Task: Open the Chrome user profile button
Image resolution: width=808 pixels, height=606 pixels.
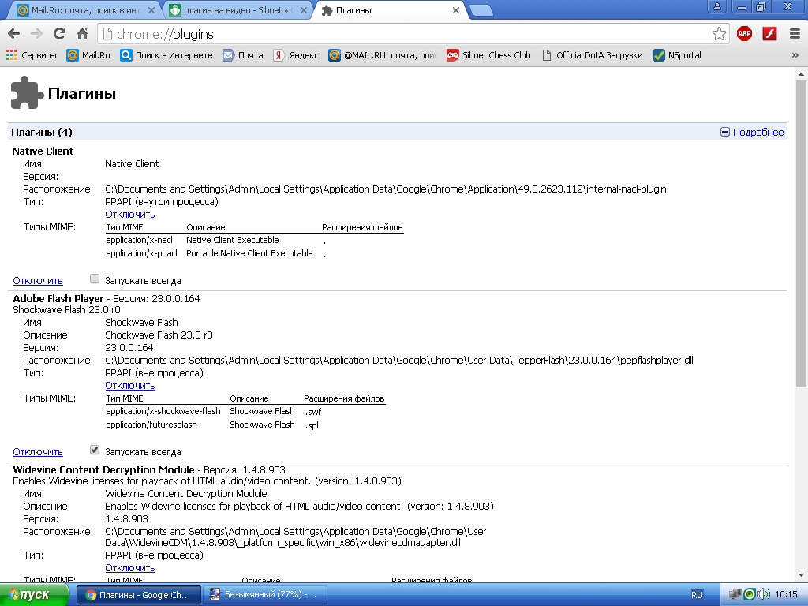Action: (x=716, y=6)
